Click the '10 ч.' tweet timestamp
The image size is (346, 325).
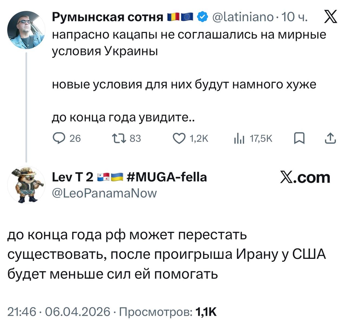(x=294, y=17)
